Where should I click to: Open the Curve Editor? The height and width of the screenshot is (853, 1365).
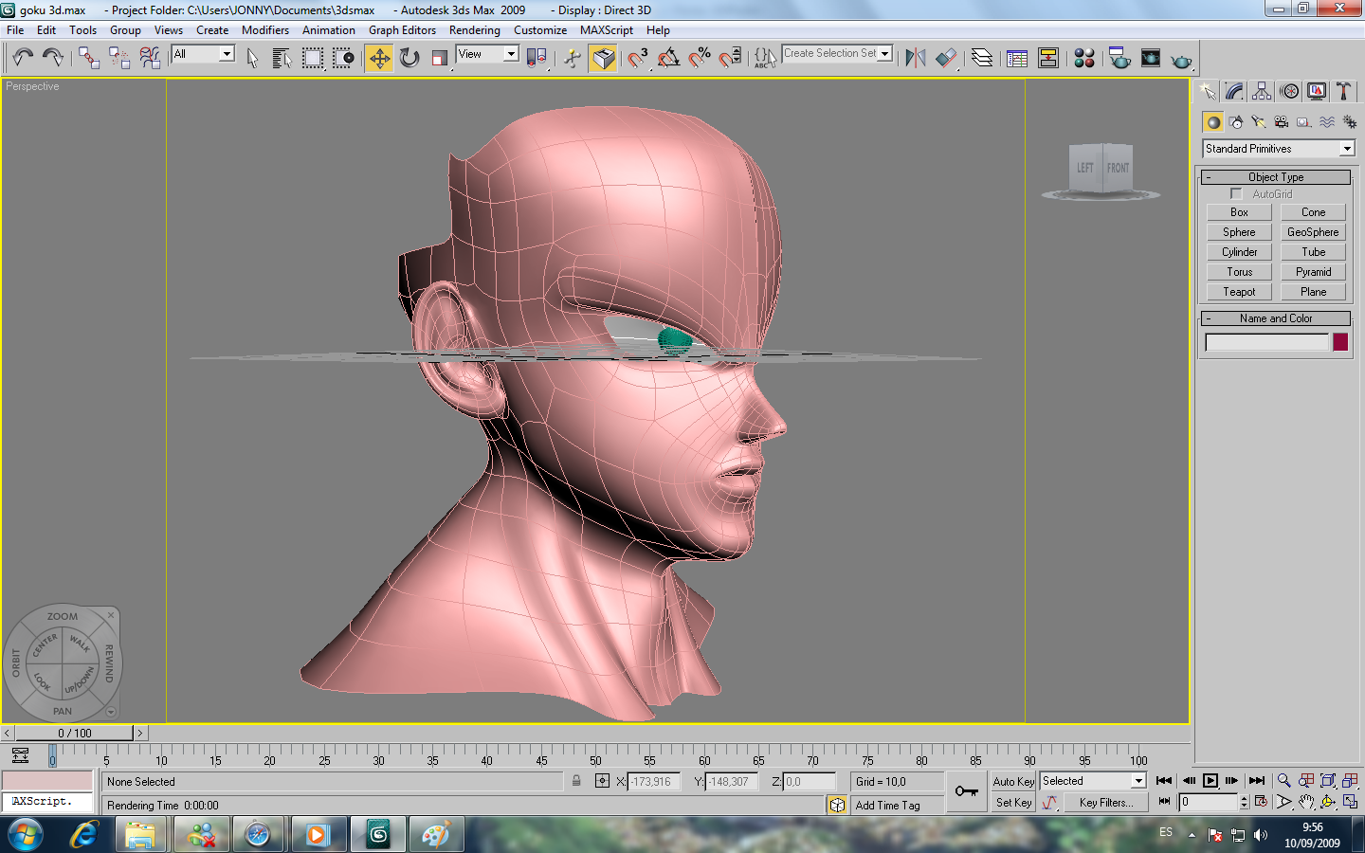1017,58
